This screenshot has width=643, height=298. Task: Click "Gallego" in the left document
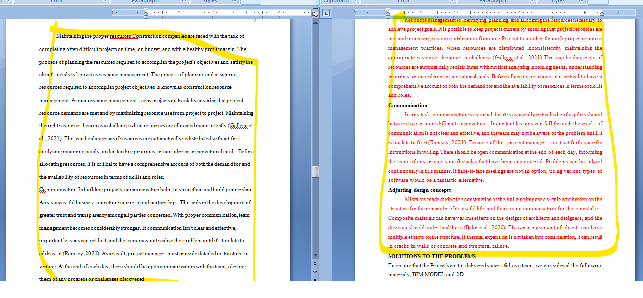tap(239, 125)
